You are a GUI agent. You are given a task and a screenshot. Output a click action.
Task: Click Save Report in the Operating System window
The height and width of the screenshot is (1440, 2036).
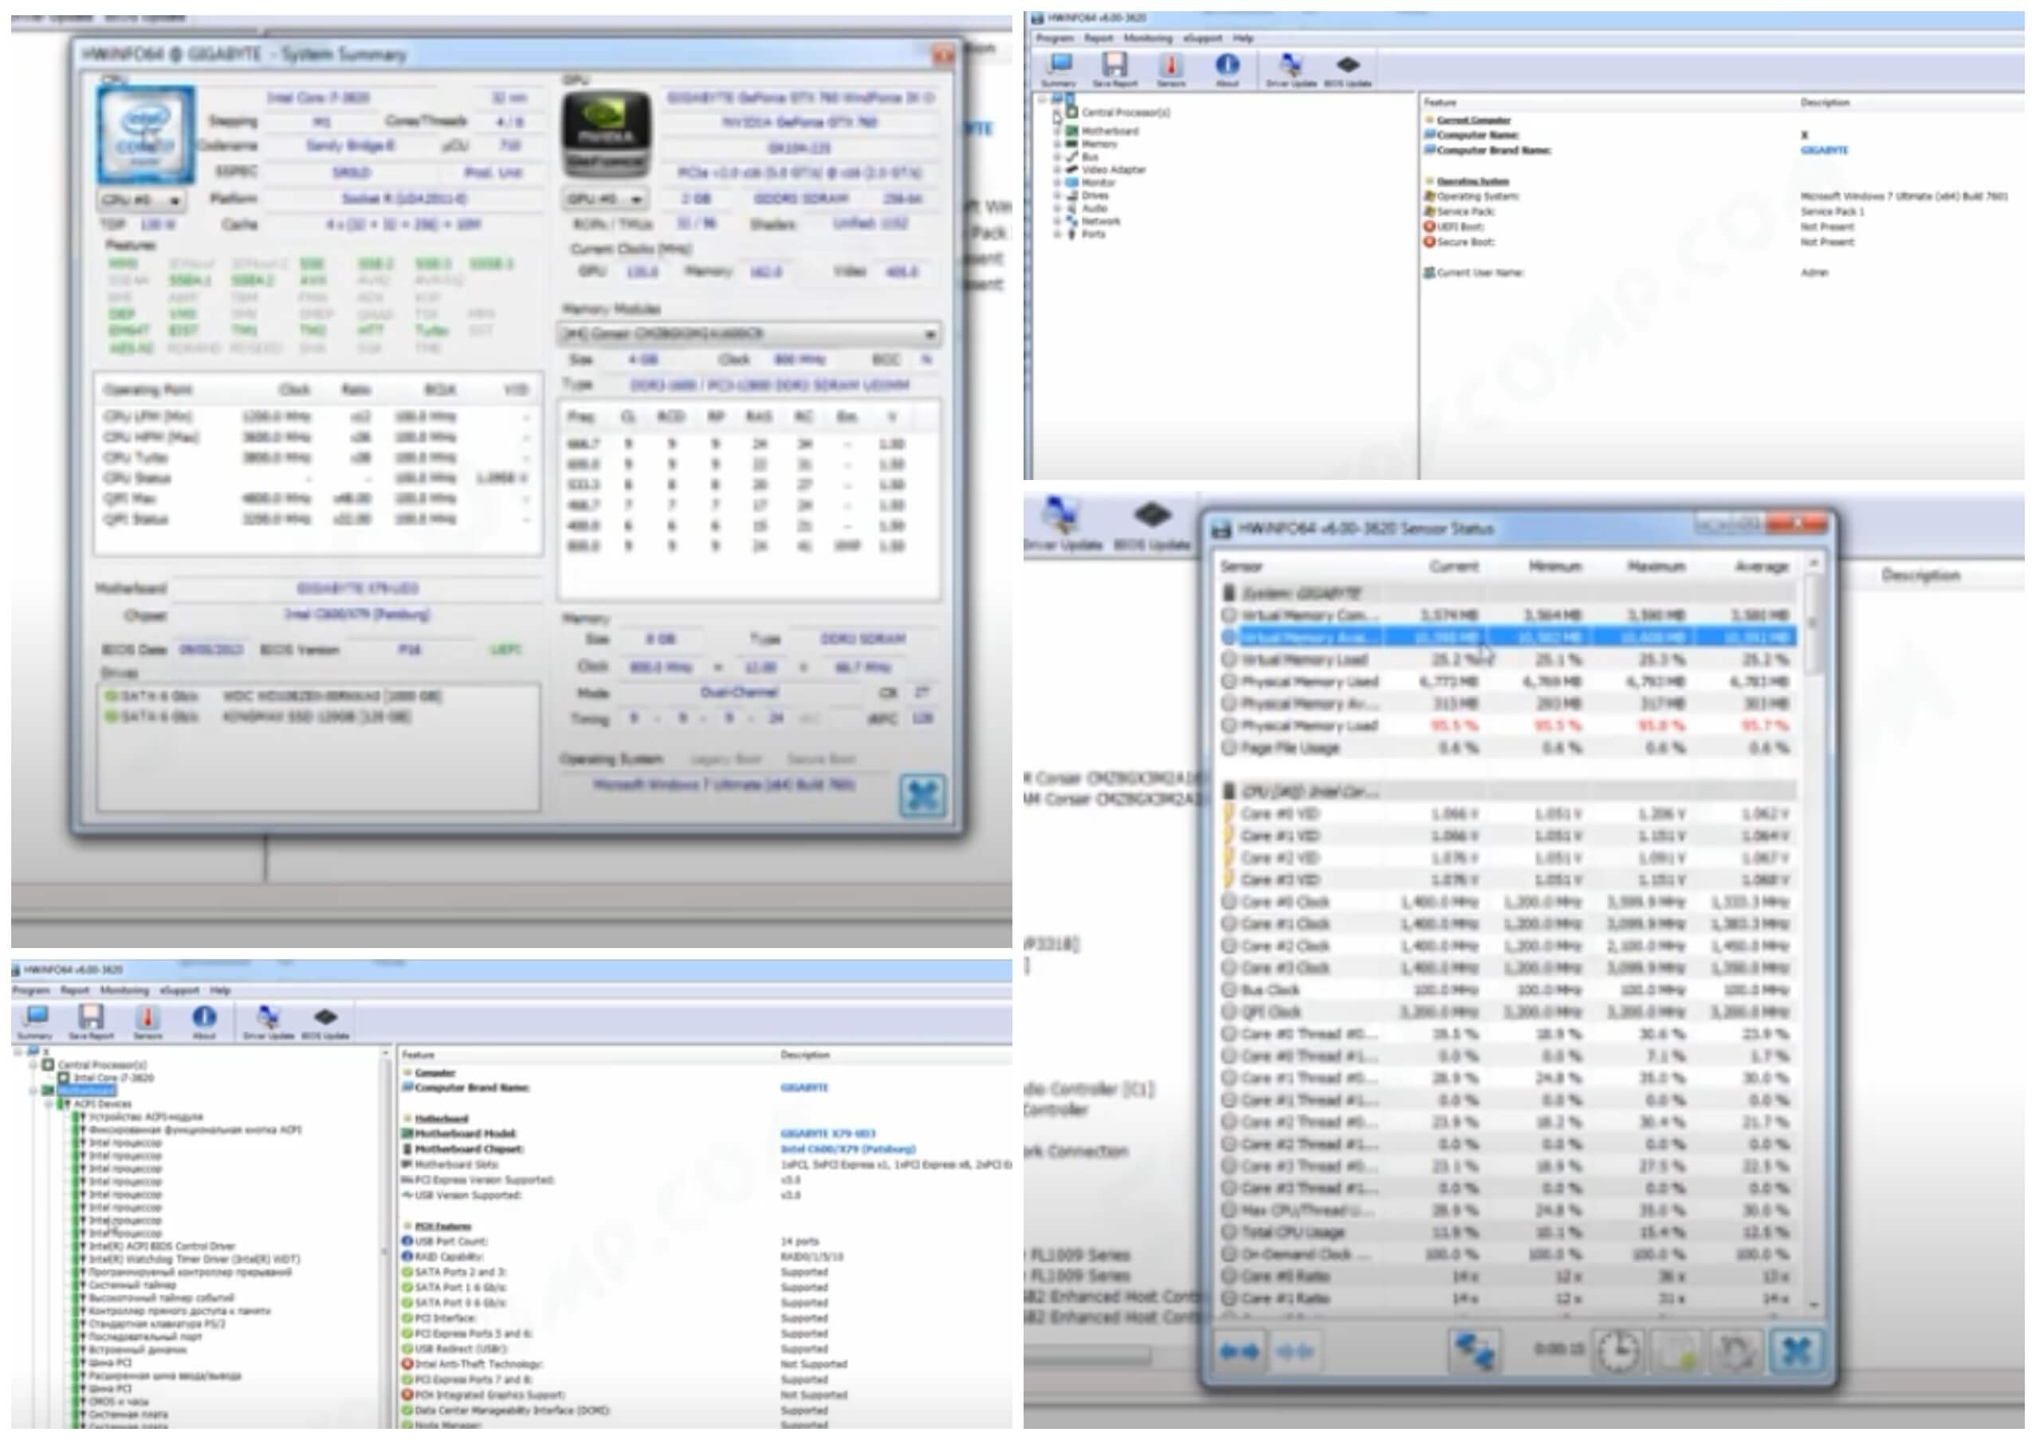(x=1114, y=69)
